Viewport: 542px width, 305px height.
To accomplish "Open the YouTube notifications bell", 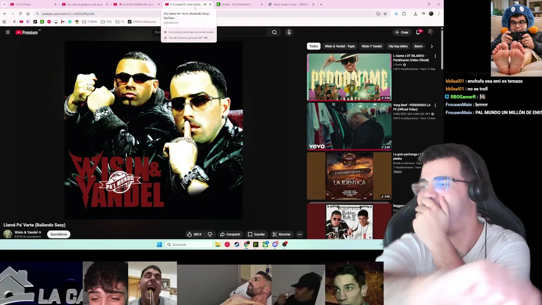I will click(x=418, y=32).
